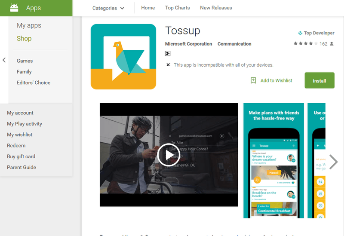
Task: Open My wishlist
Action: click(x=19, y=135)
